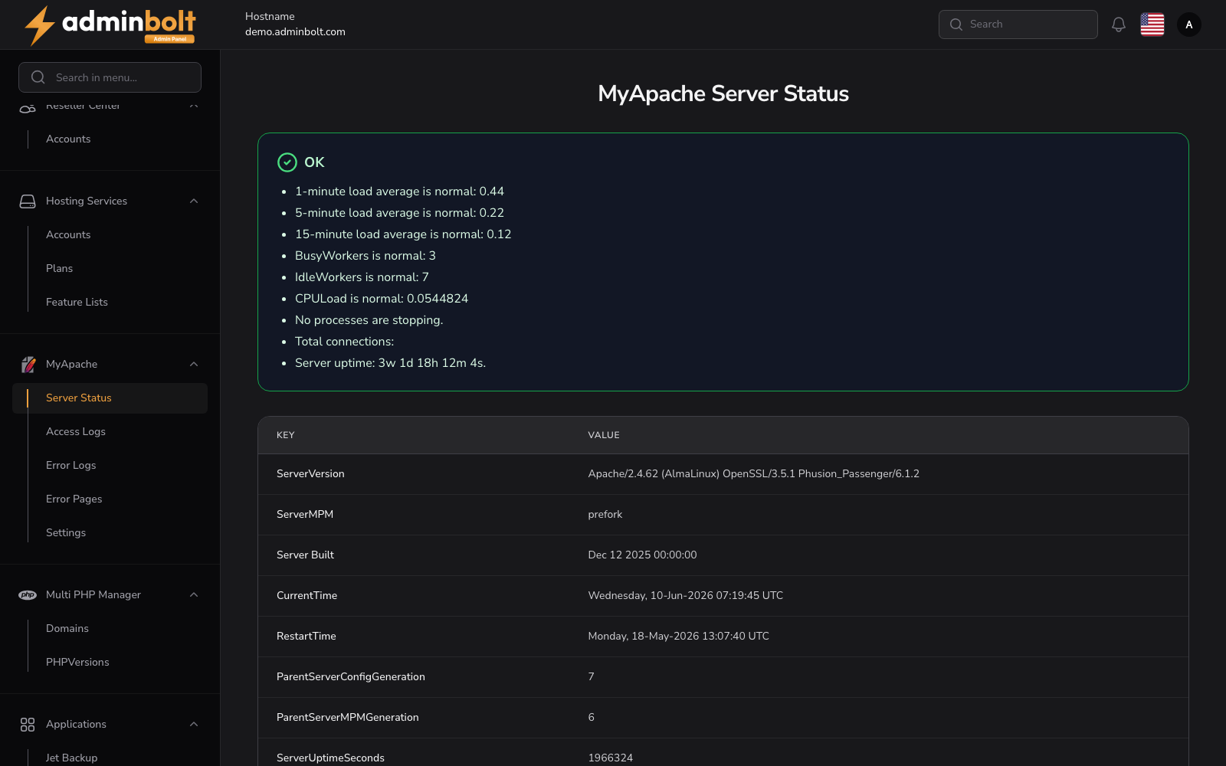Collapse the Reseller Center section chevron

click(x=194, y=106)
